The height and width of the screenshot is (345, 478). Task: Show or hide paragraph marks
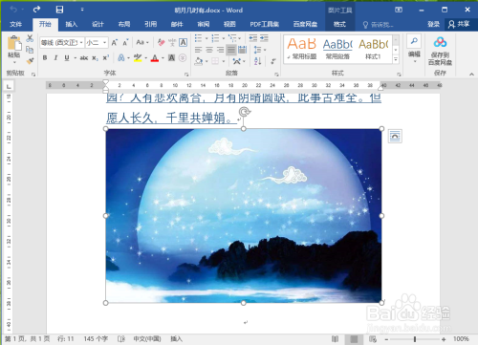pyautogui.click(x=273, y=61)
